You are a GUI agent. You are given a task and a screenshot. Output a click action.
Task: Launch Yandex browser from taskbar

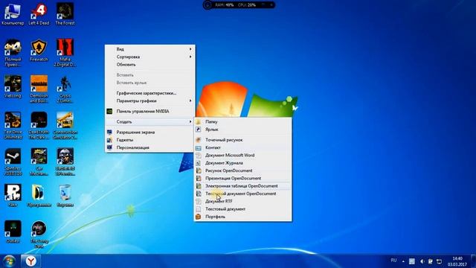[x=30, y=261]
